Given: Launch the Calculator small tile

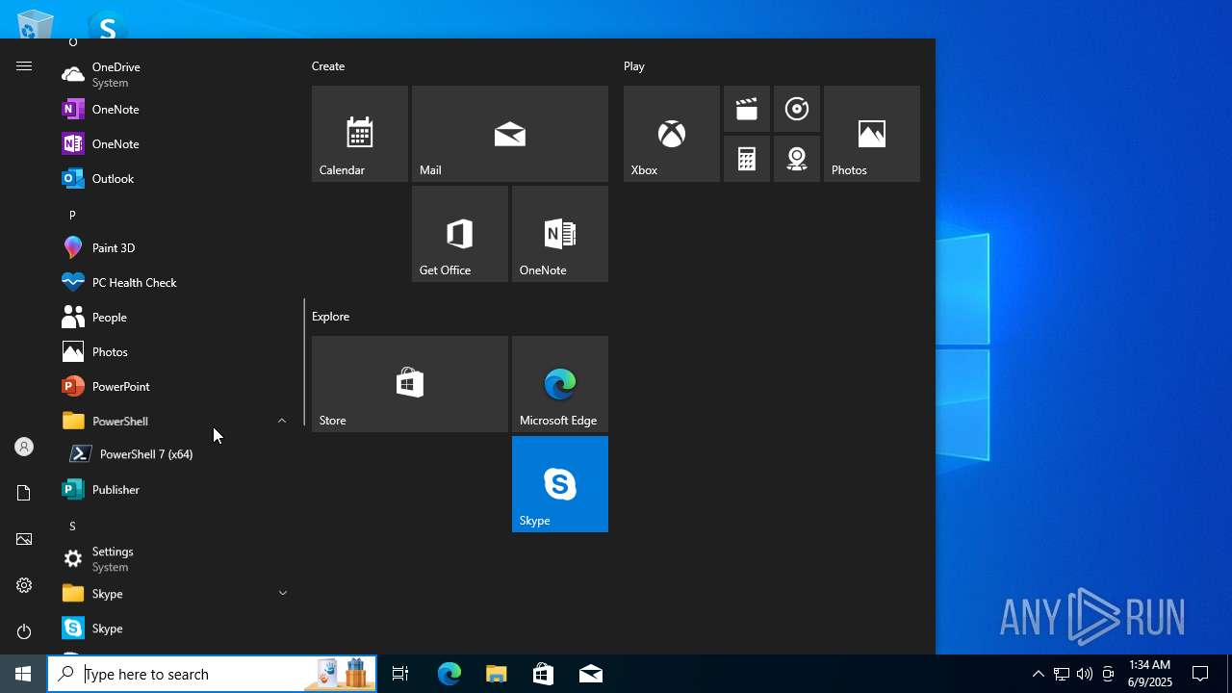Looking at the screenshot, I should point(747,159).
